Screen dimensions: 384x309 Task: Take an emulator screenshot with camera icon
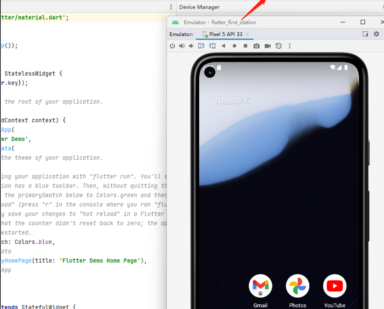(256, 46)
